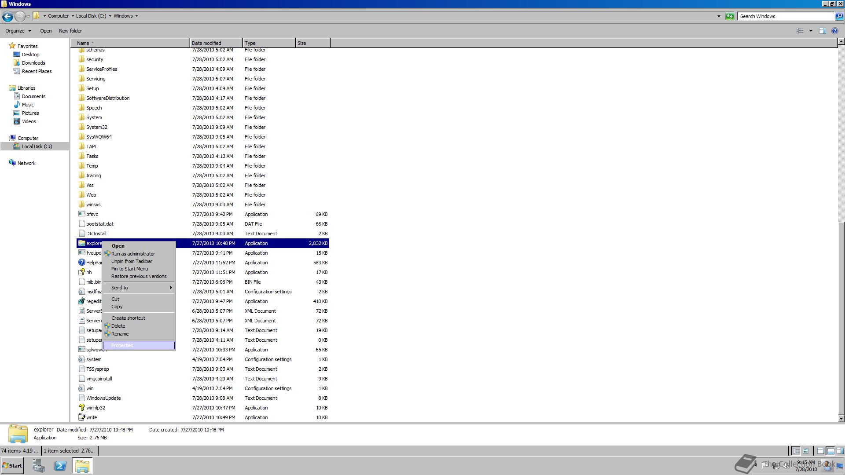Select Local Disk (C:) in navigation pane
This screenshot has height=475, width=845.
coord(37,146)
